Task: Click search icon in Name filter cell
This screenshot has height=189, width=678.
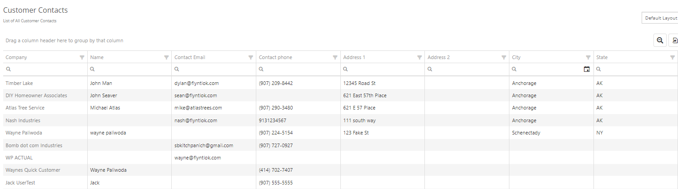Action: click(92, 70)
